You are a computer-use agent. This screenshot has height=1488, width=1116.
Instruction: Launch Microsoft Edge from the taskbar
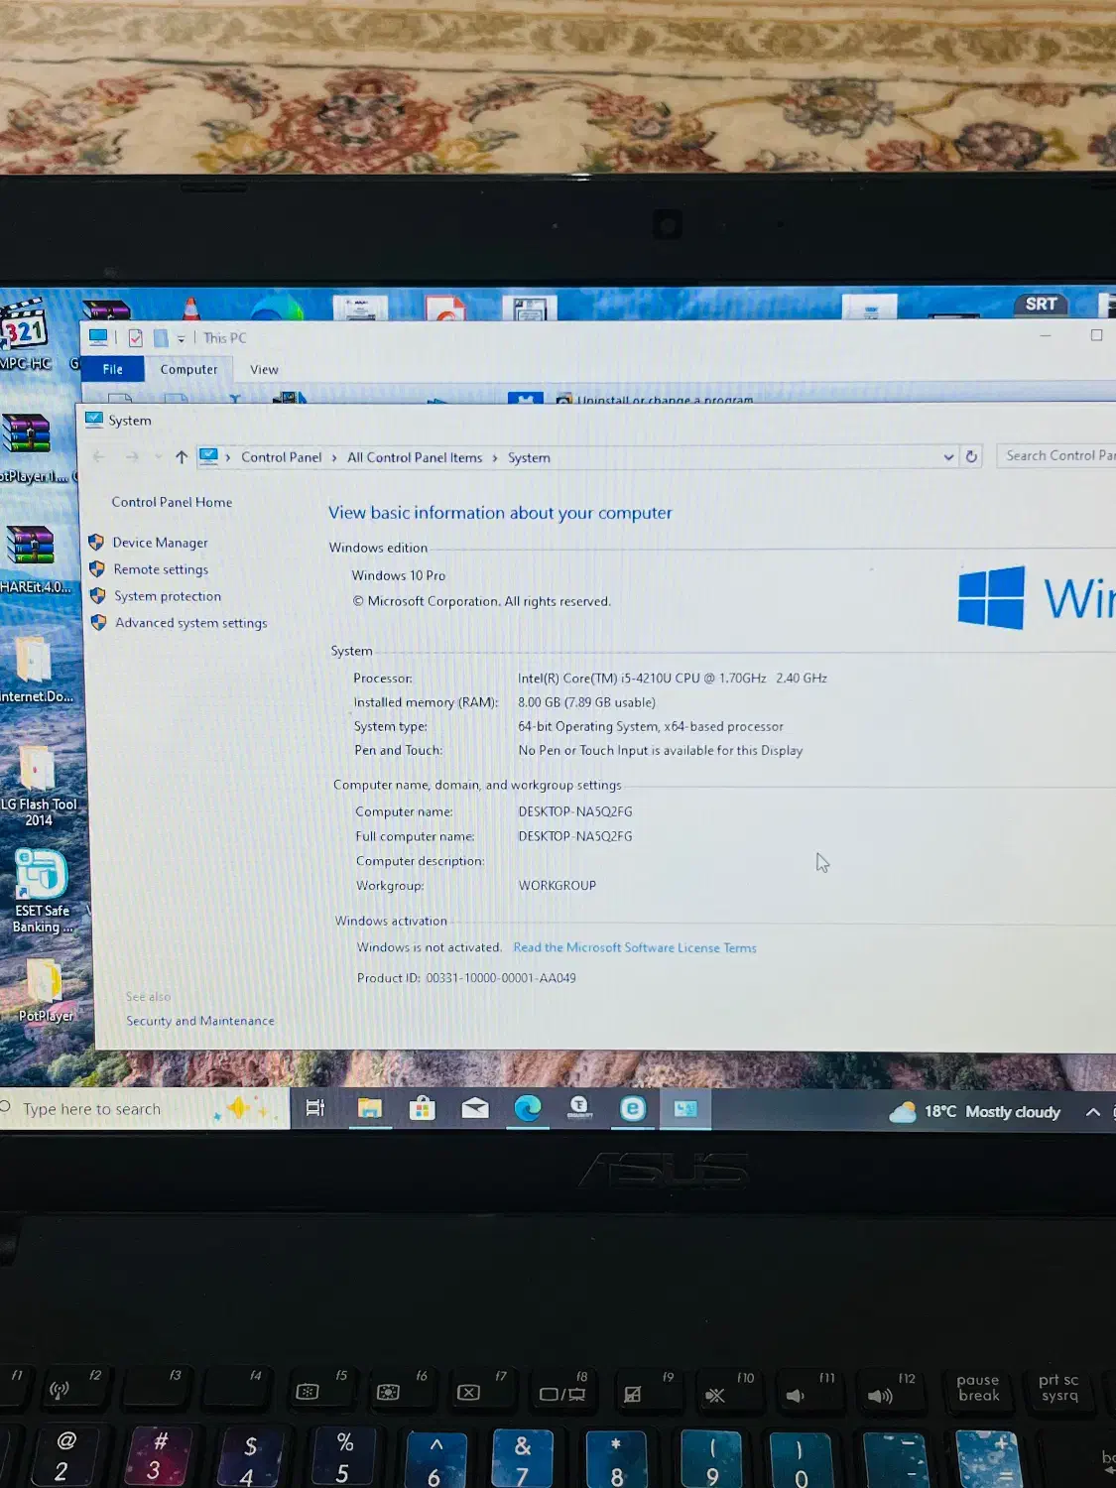coord(527,1108)
